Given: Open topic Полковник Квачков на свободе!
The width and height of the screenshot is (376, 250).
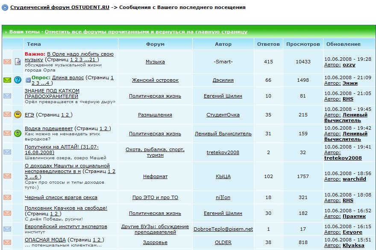Looking at the screenshot, I should click(x=66, y=208).
